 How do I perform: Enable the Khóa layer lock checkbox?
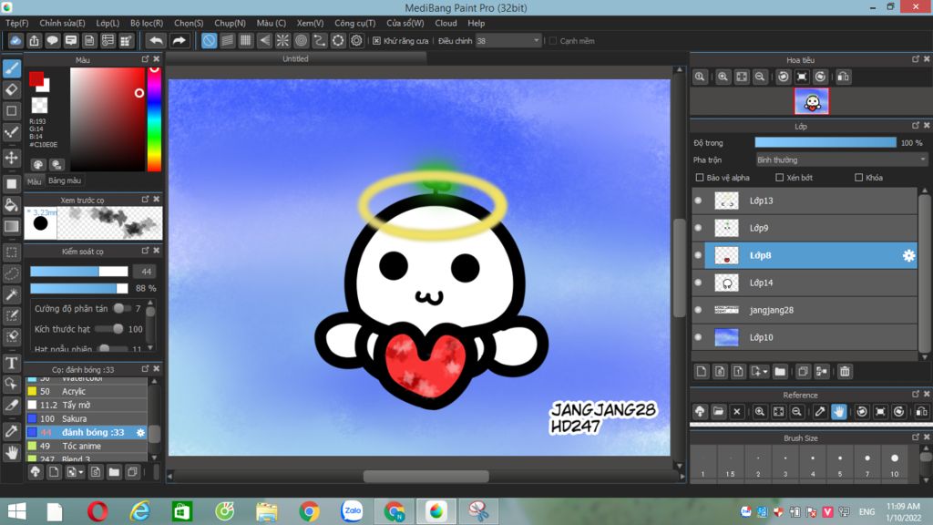pos(858,178)
